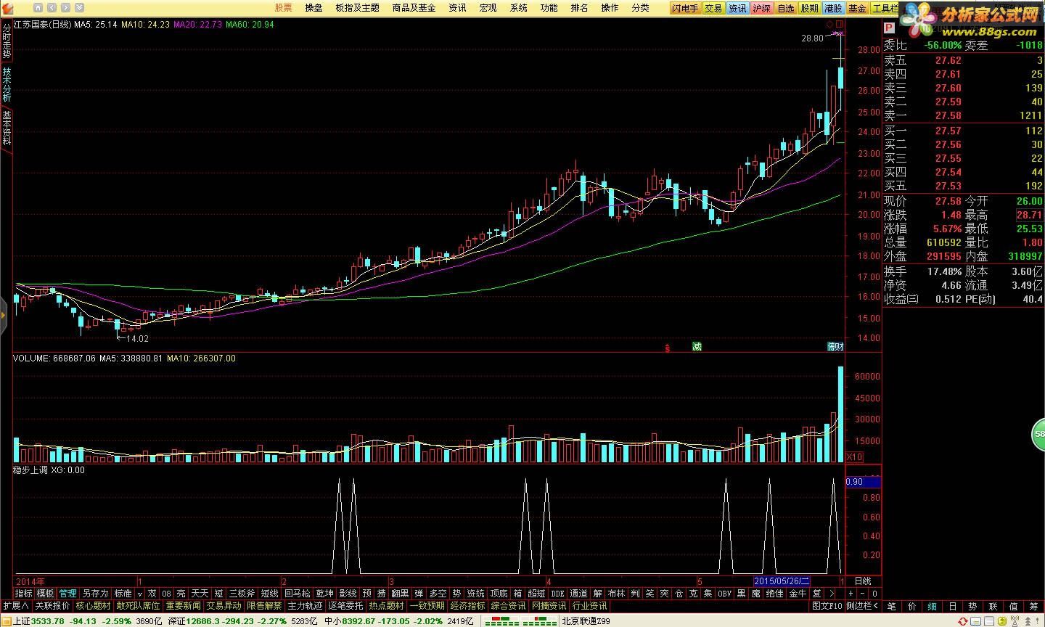This screenshot has height=627, width=1045.
Task: Click the 深证 index quote in status bar
Action: (x=243, y=621)
